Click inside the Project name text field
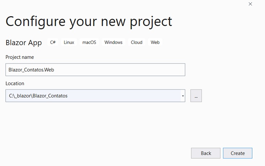 click(x=95, y=70)
